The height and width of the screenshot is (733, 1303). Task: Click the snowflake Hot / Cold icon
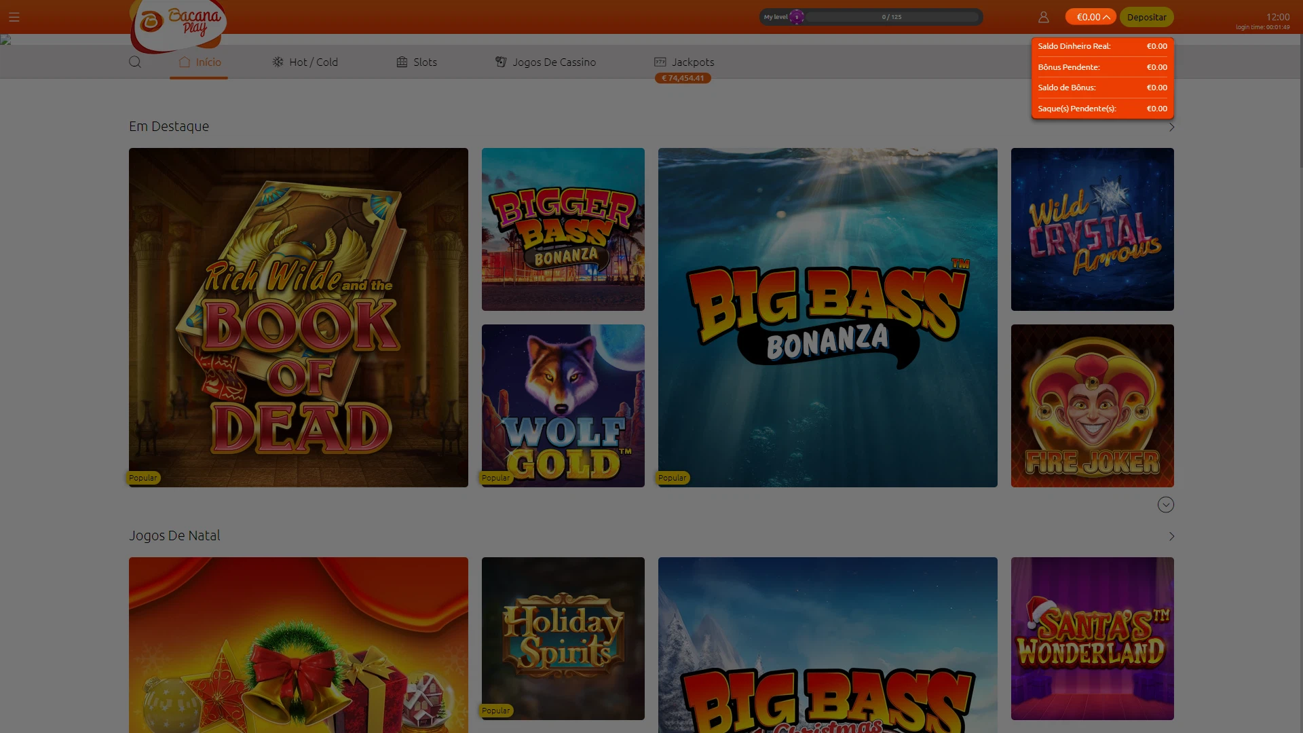tap(278, 62)
